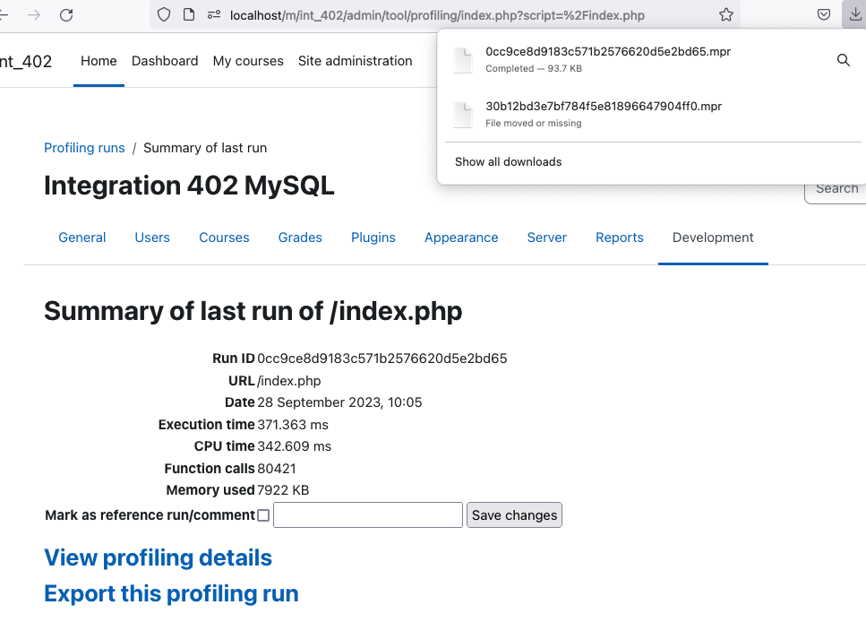This screenshot has width=866, height=622.
Task: Click the date 28 September 2023, 10:05
Action: point(339,402)
